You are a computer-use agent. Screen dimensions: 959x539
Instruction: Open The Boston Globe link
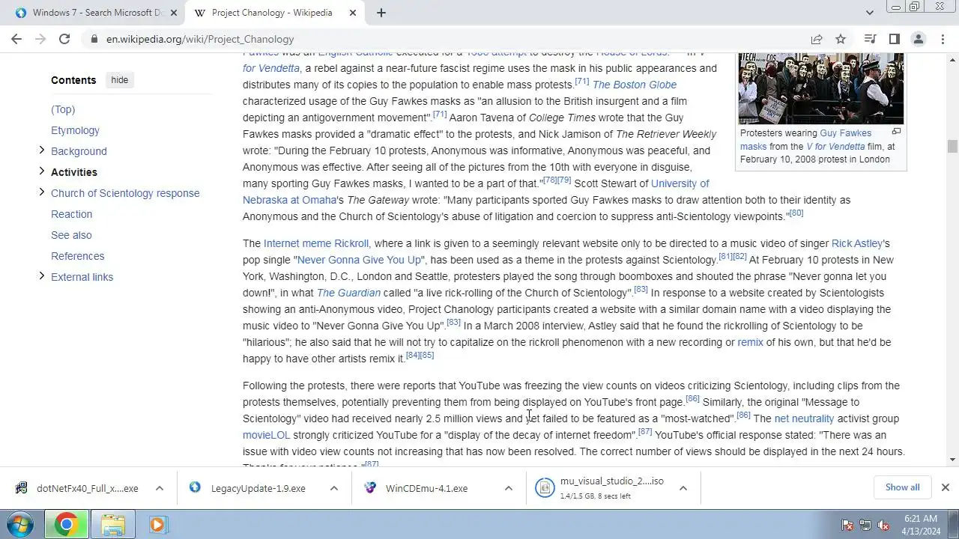coord(635,85)
